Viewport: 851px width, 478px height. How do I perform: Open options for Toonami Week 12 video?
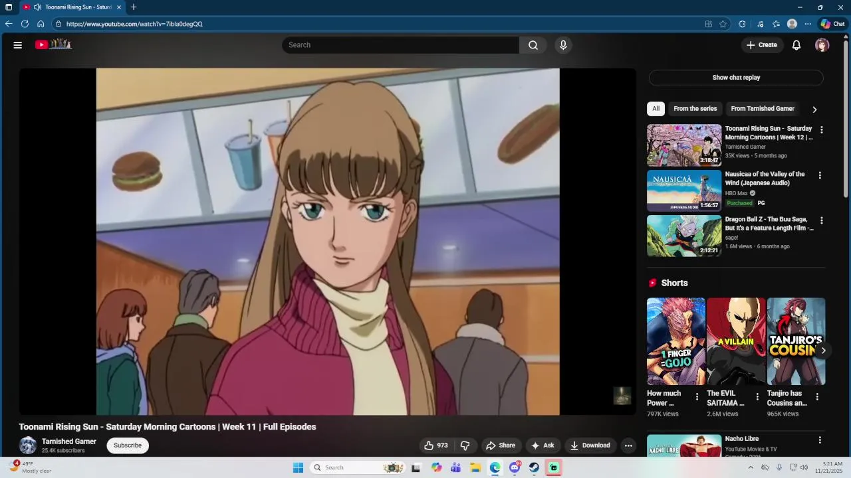pos(822,130)
